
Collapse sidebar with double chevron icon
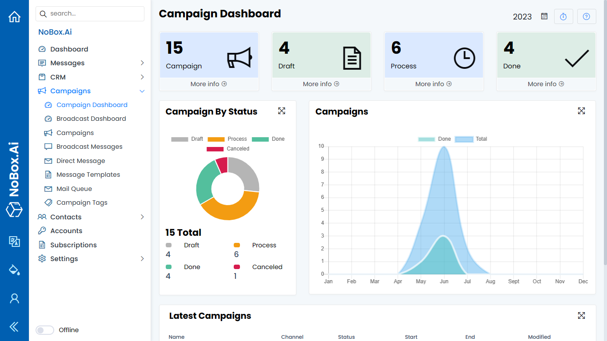(14, 327)
